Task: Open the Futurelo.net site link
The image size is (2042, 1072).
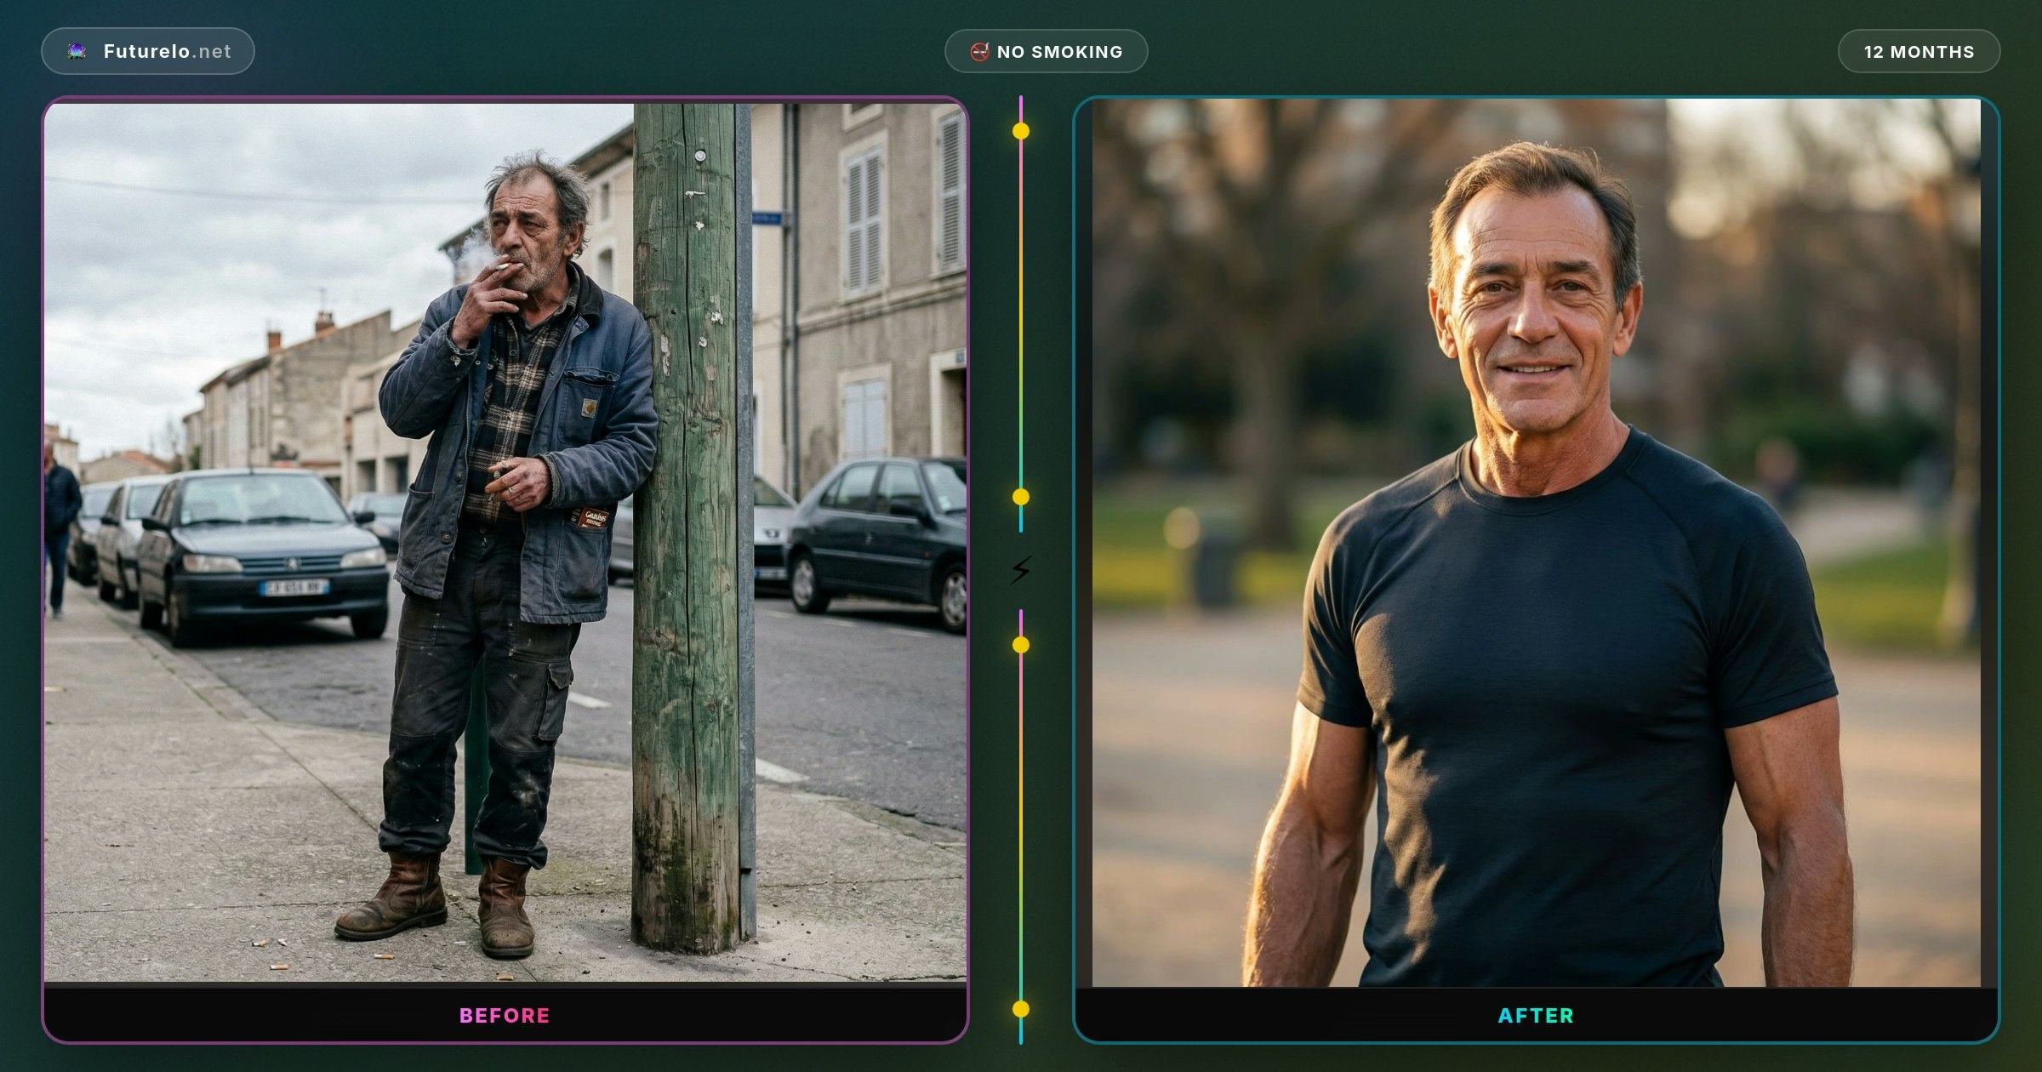Action: tap(167, 52)
